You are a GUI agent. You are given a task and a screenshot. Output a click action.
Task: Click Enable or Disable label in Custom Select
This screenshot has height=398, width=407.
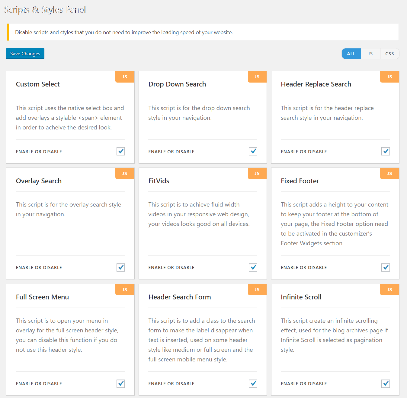39,152
